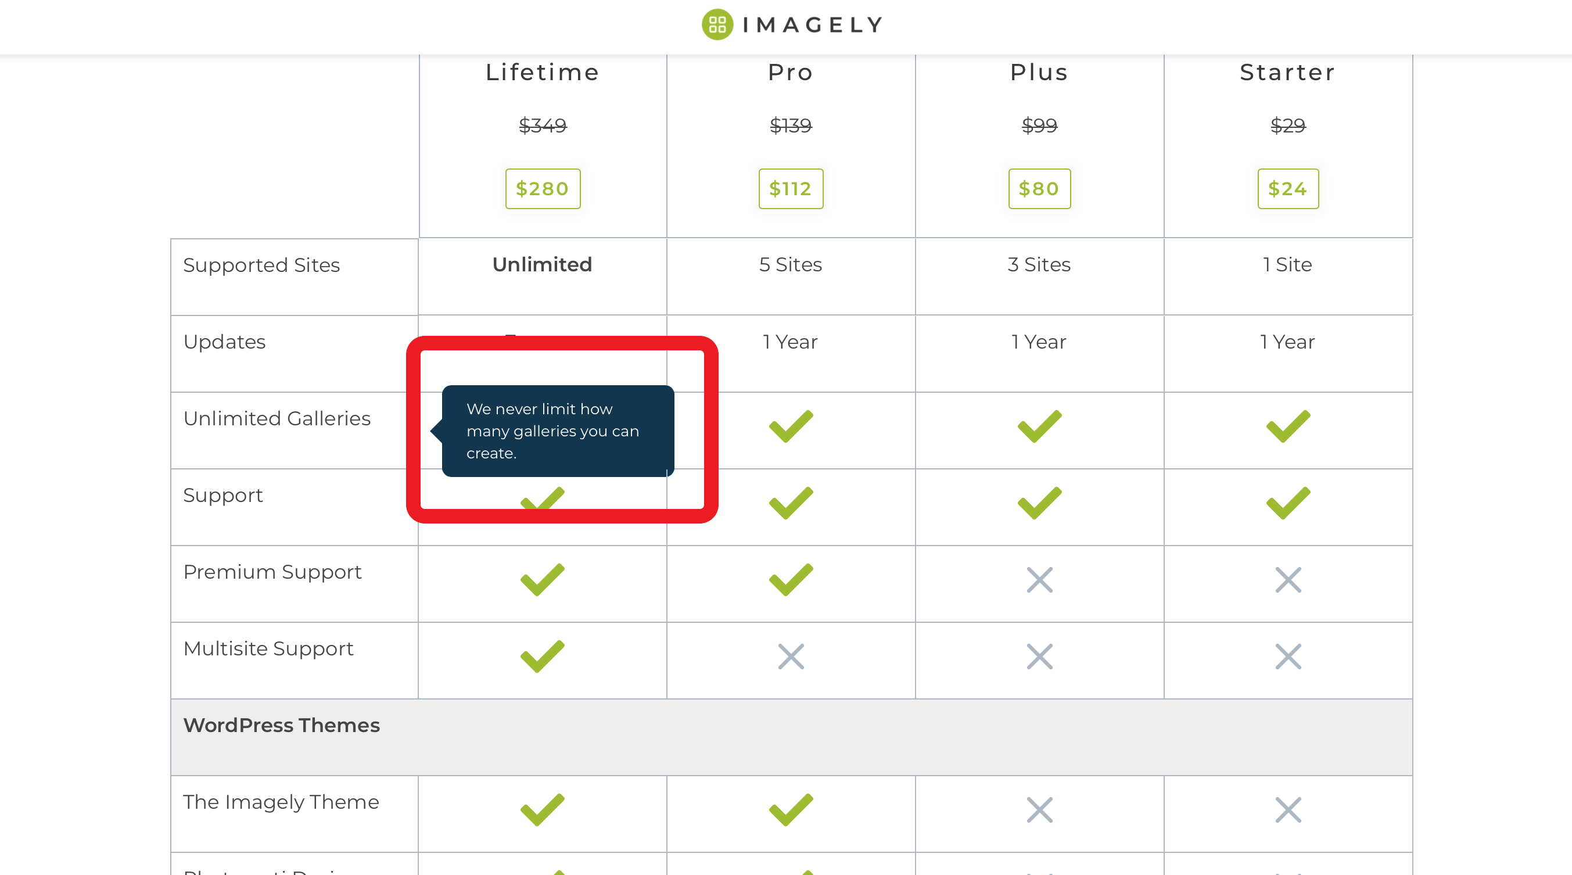Click Lifetime checkmark for Multisite Support

[542, 656]
